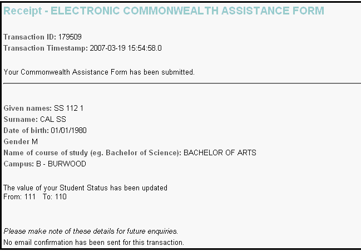Click the Name of course of study label
361x251 pixels.
pyautogui.click(x=92, y=152)
